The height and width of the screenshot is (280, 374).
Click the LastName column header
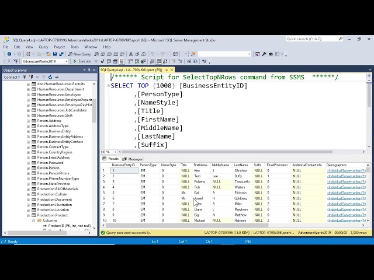click(241, 165)
